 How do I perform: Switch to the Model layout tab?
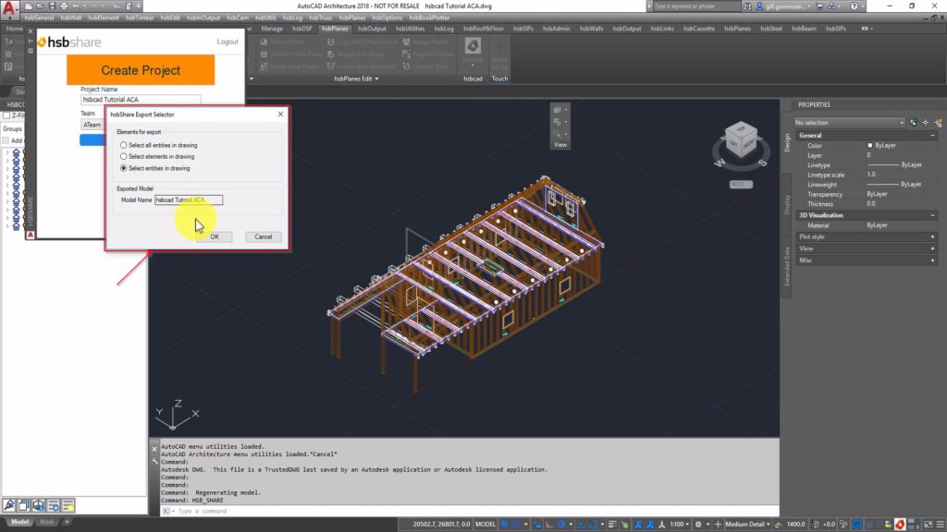(19, 522)
